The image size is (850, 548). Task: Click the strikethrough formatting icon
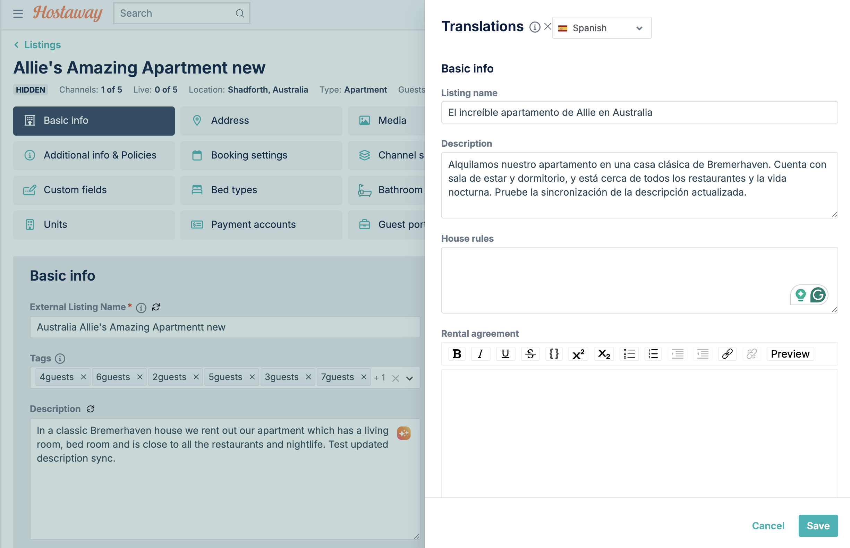point(530,354)
